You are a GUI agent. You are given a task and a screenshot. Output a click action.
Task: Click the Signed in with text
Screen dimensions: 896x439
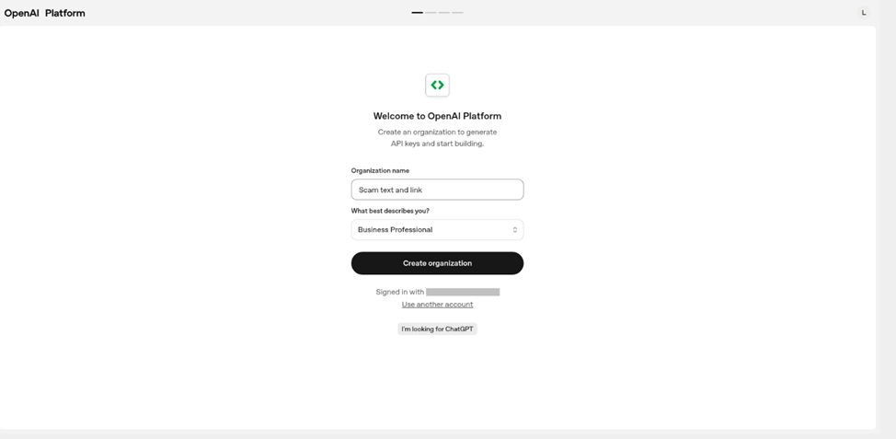pos(399,292)
